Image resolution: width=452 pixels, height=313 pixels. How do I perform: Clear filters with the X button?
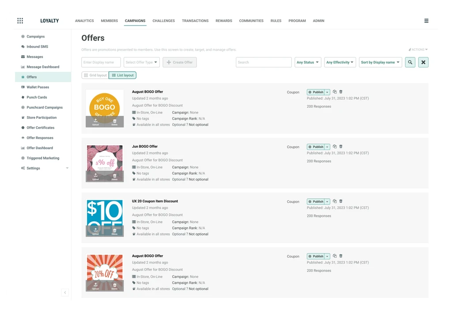pyautogui.click(x=423, y=62)
